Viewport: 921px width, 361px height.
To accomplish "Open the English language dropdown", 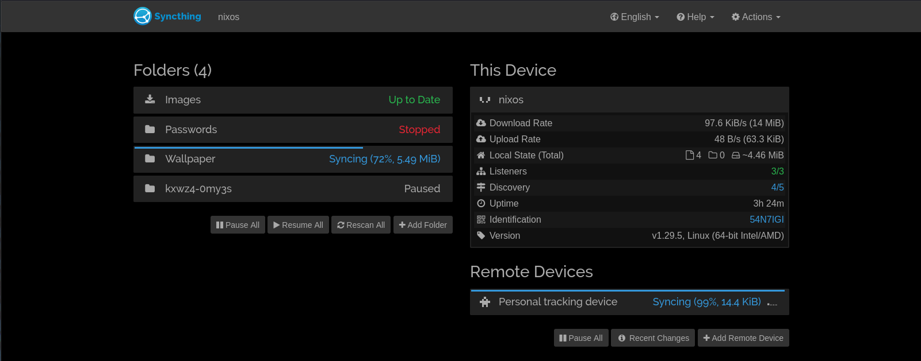I will point(635,17).
